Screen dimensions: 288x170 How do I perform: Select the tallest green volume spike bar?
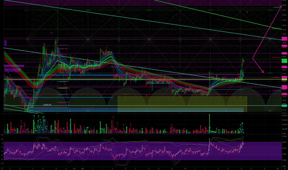210,124
